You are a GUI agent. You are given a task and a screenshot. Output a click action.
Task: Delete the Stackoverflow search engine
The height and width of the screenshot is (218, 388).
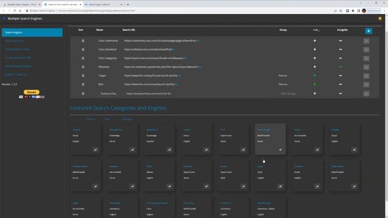point(366,94)
